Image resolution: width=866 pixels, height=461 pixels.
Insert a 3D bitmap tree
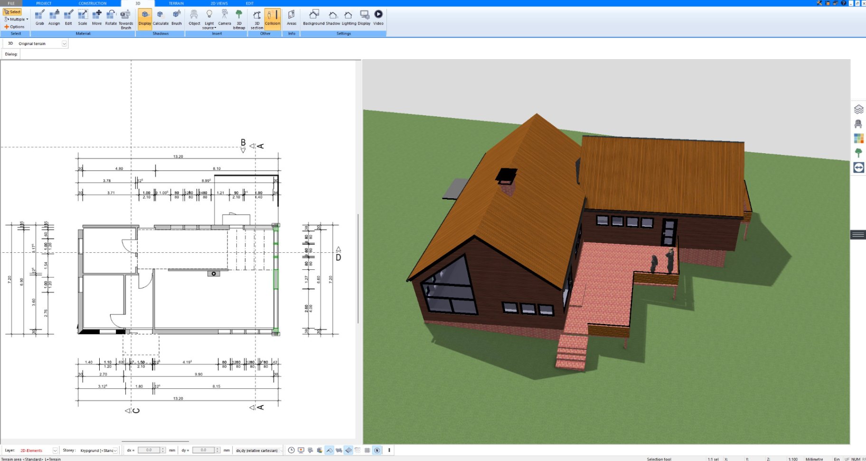pos(239,19)
